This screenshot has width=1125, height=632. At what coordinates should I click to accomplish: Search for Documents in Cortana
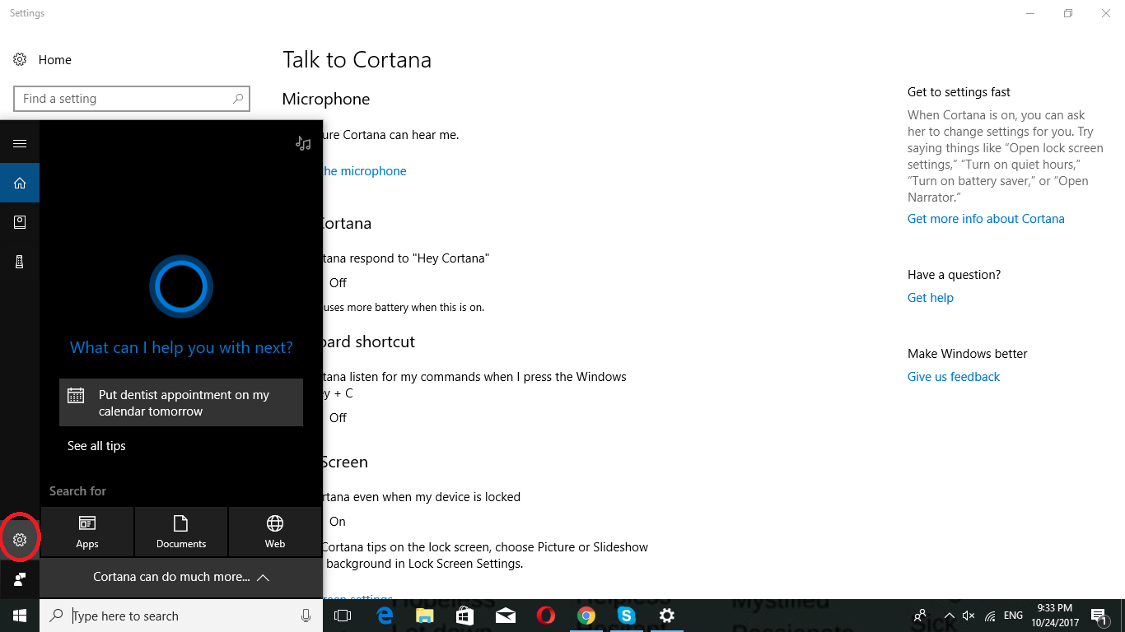coord(181,532)
